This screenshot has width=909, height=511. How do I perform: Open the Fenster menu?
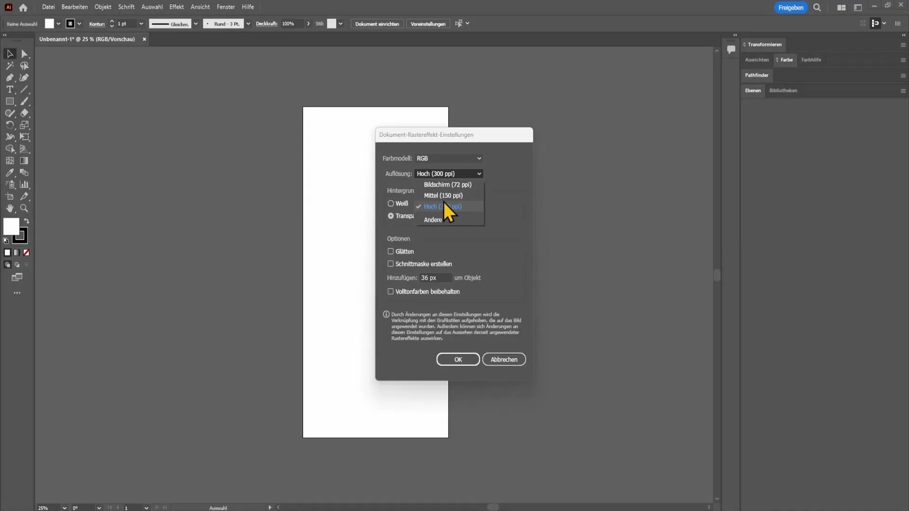(226, 7)
